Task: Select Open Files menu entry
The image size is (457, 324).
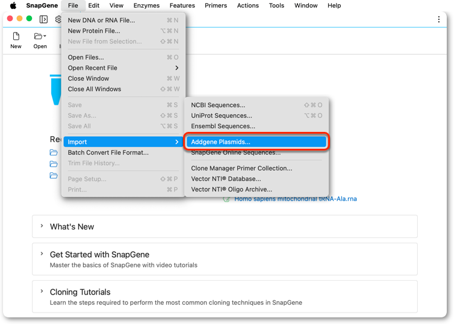Action: (x=123, y=57)
